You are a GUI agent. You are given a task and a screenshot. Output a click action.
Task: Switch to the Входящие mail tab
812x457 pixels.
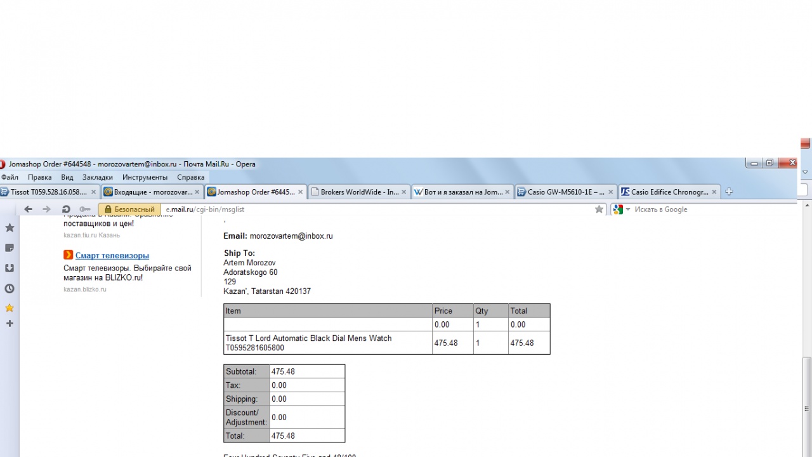tap(148, 192)
